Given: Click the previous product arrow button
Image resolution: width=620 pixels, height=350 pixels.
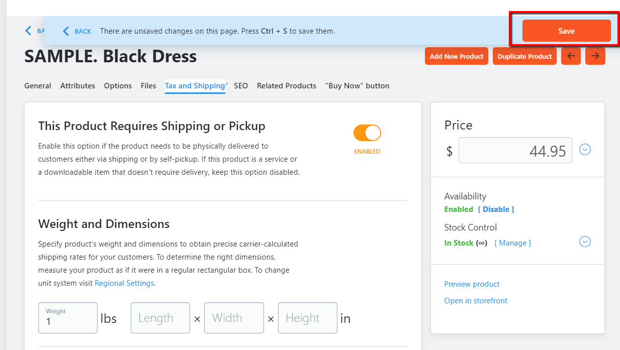Looking at the screenshot, I should (x=571, y=56).
